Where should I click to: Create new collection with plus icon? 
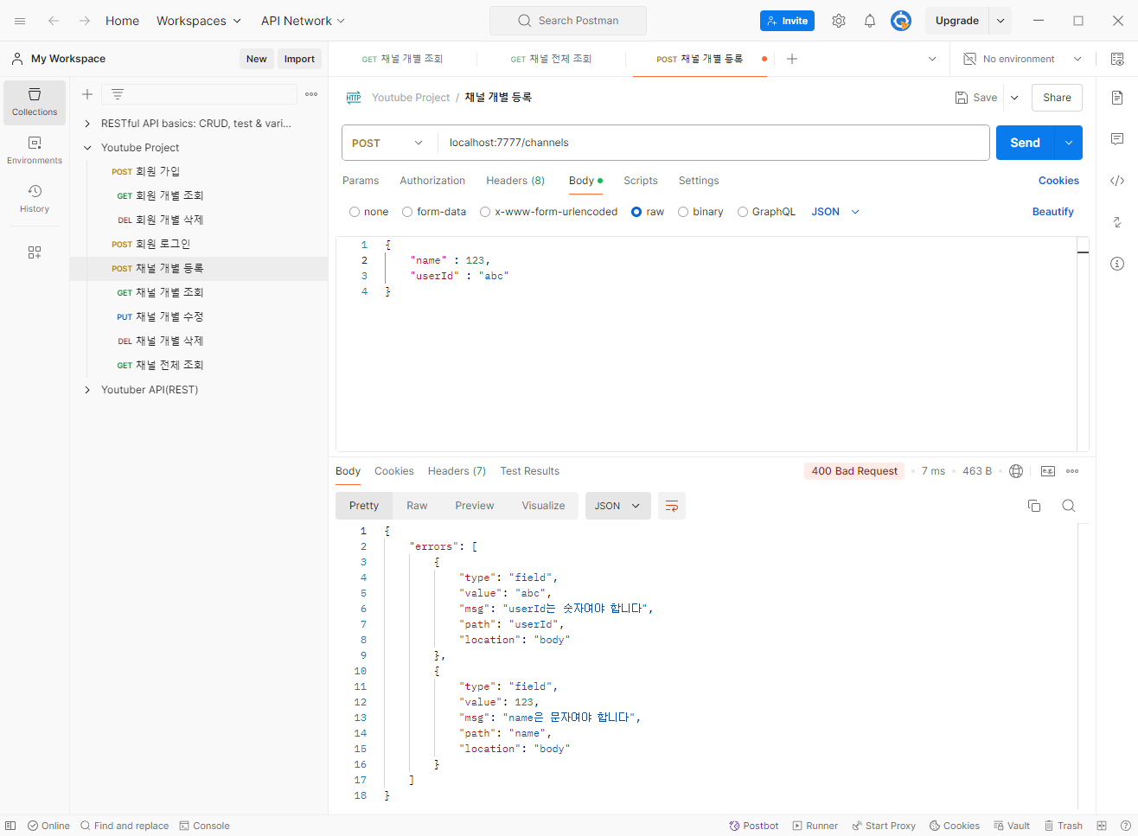click(87, 94)
